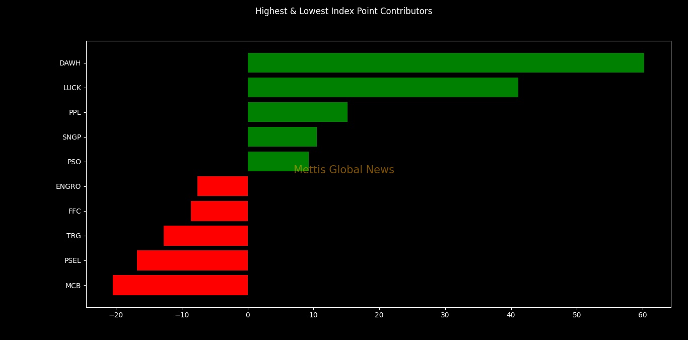Viewport: 688px width, 340px height.
Task: Click the PSEL axis label
Action: coord(73,261)
